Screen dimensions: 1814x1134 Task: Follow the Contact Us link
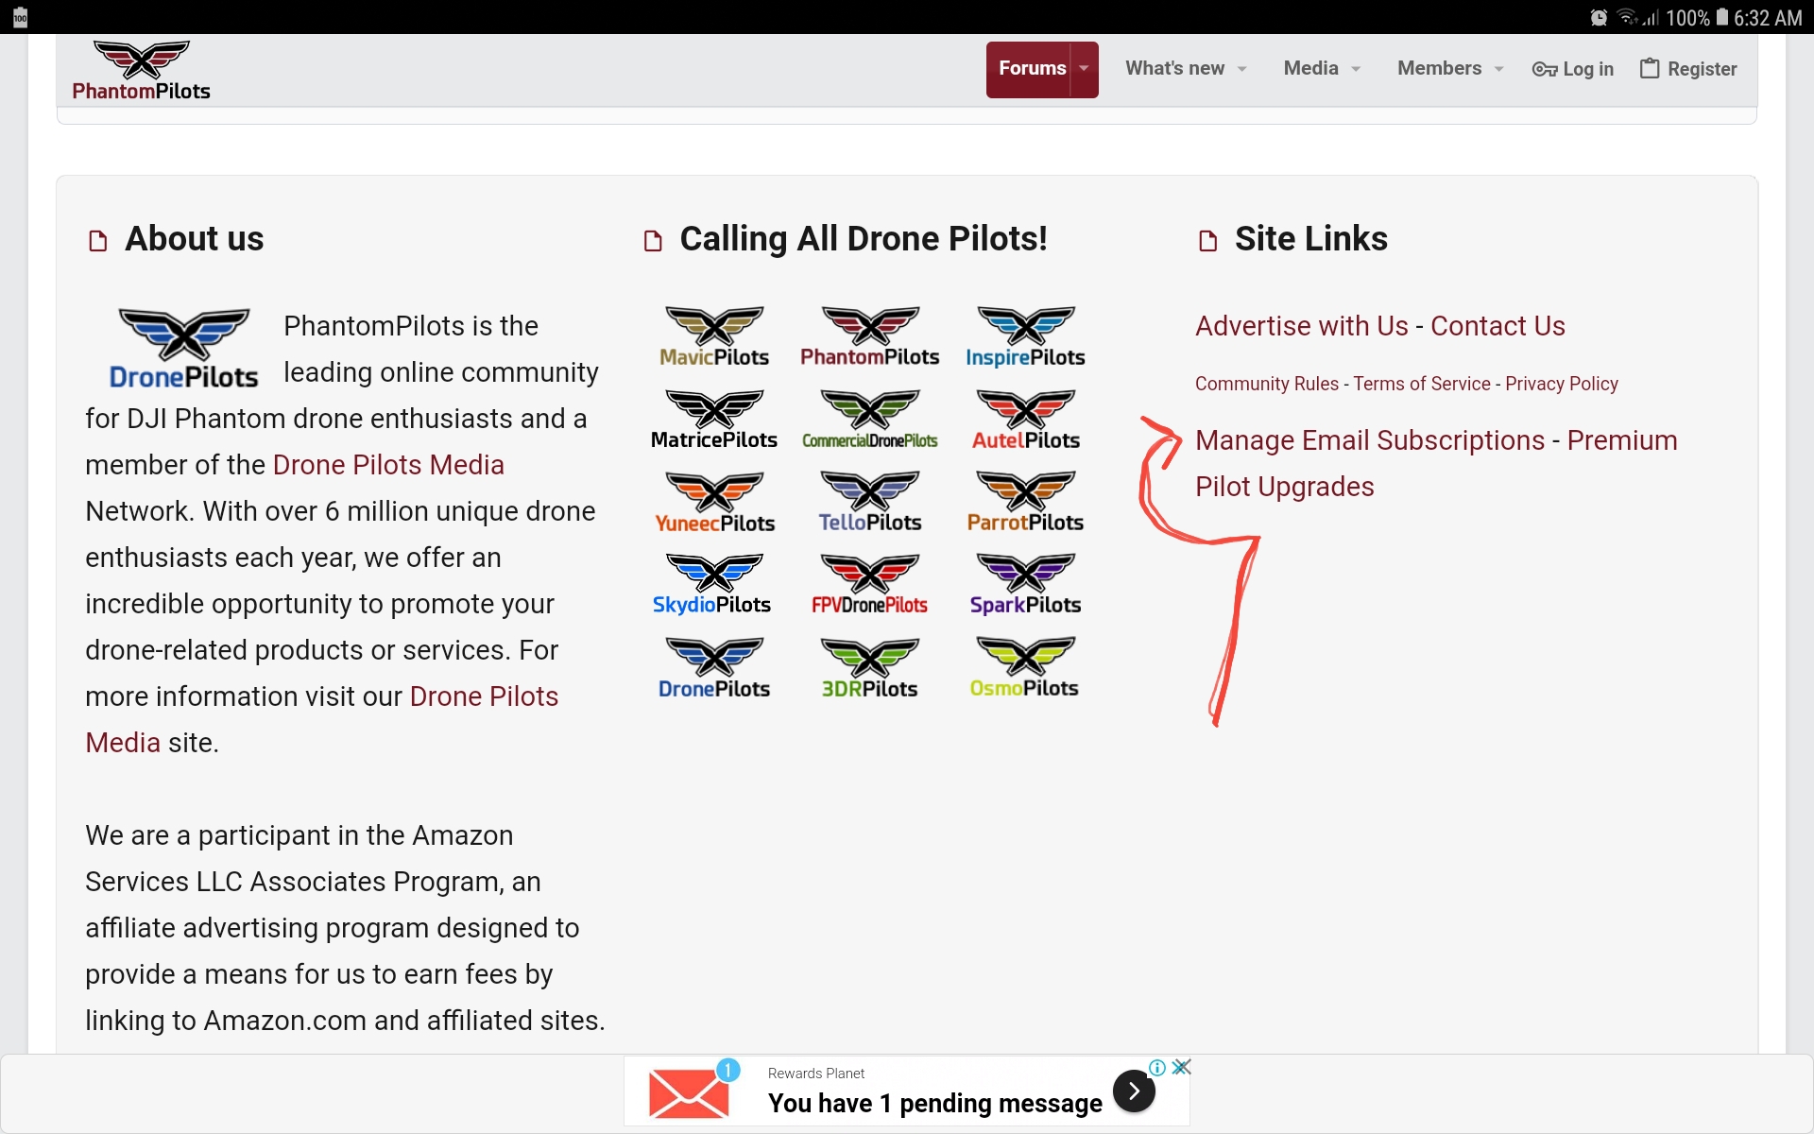pyautogui.click(x=1497, y=326)
